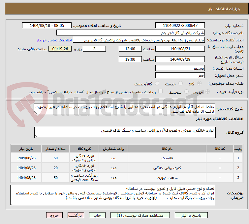
Task: Click the بازگشت back button
Action: point(76,215)
